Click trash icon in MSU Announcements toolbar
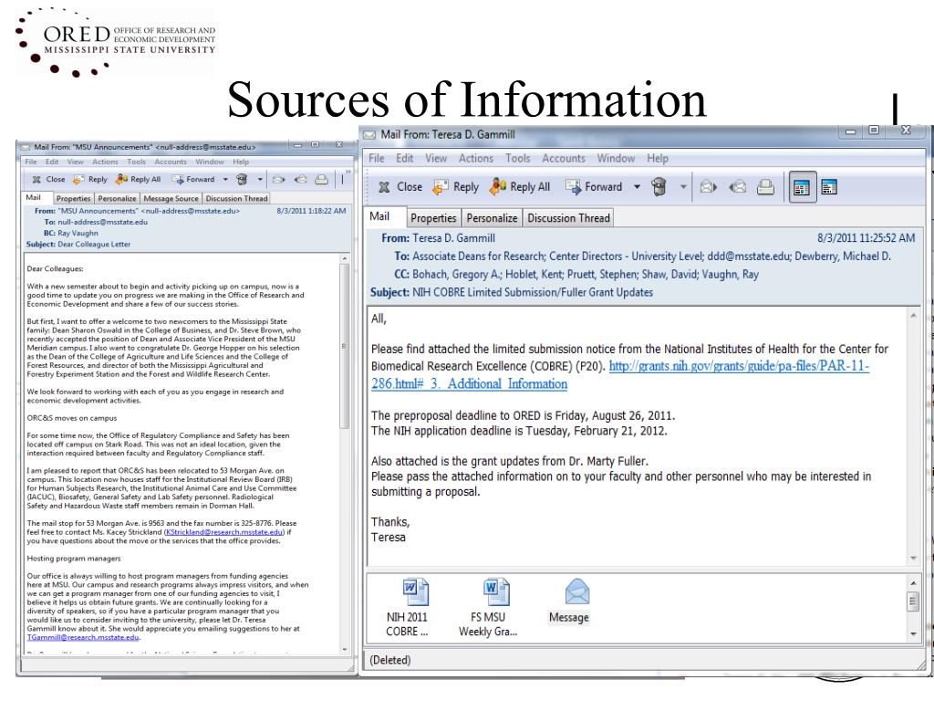Image resolution: width=934 pixels, height=701 pixels. point(242,180)
